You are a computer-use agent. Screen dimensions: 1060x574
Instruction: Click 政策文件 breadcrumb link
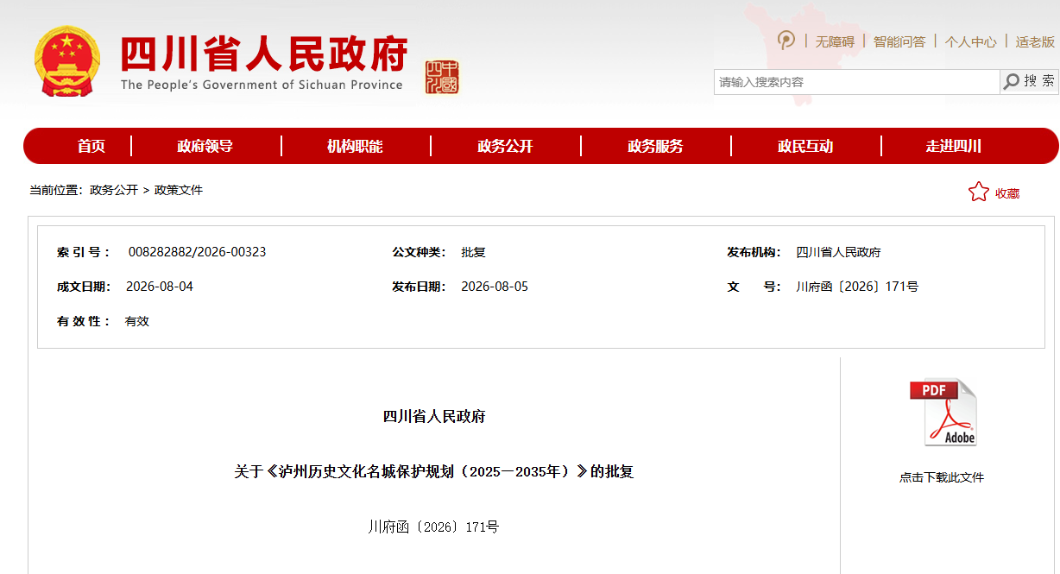[179, 190]
